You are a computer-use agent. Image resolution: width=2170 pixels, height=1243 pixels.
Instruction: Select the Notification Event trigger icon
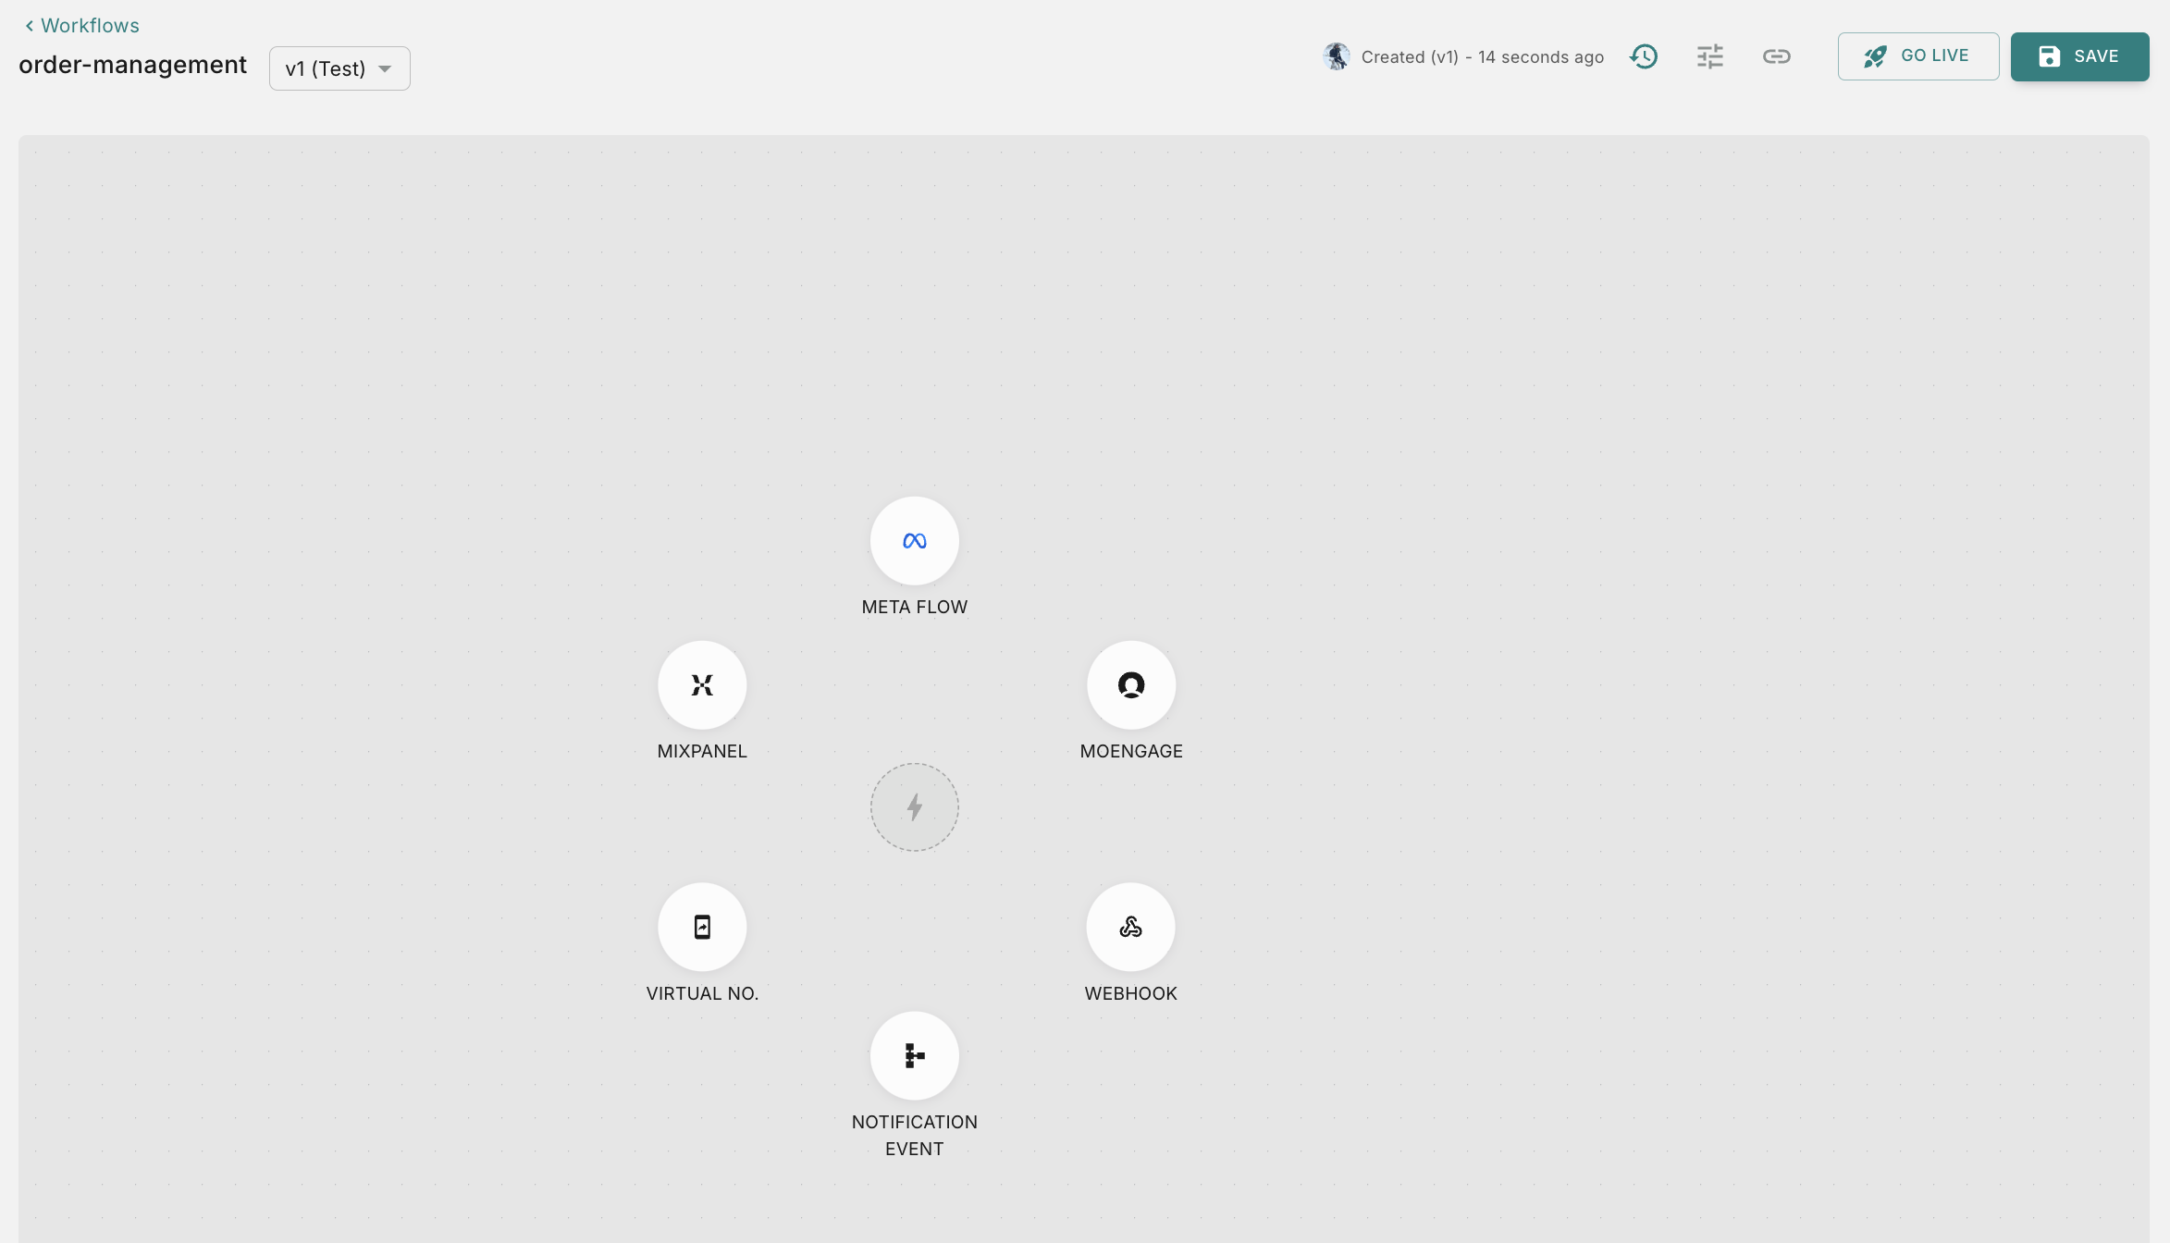[x=914, y=1055]
